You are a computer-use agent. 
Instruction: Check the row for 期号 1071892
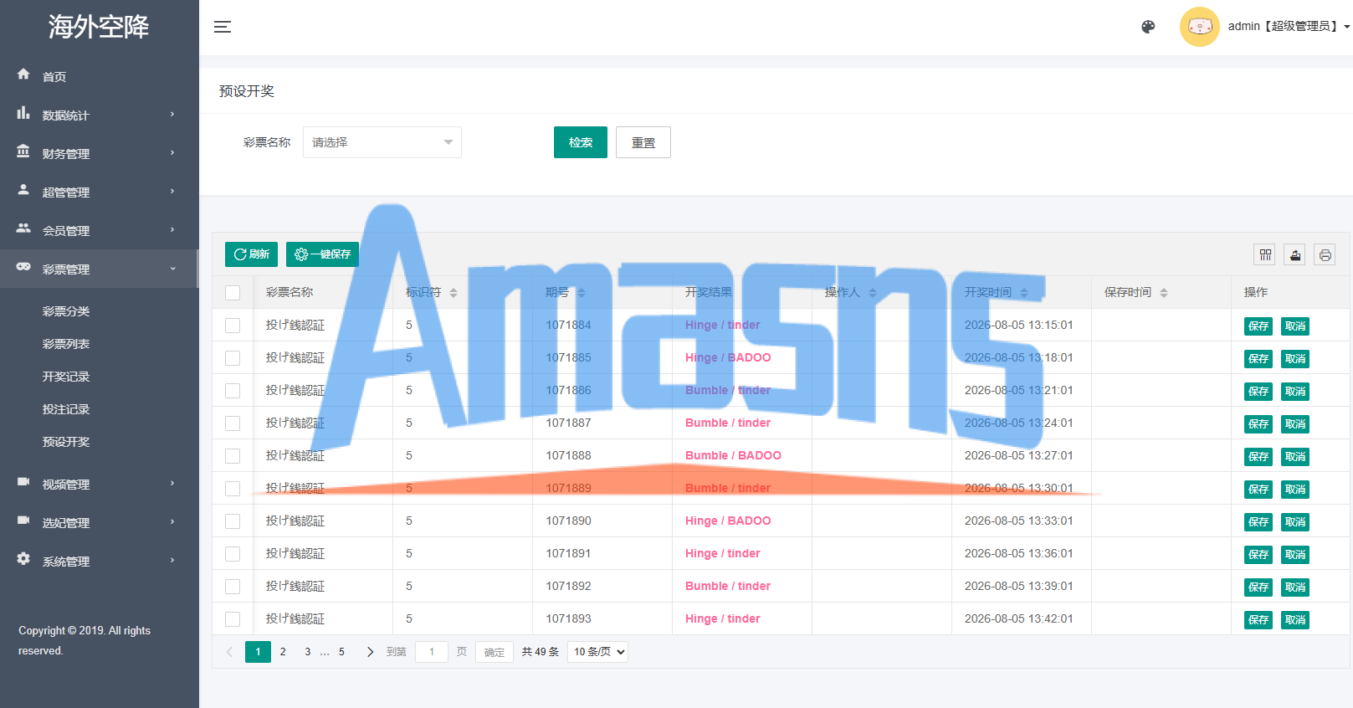pyautogui.click(x=233, y=587)
